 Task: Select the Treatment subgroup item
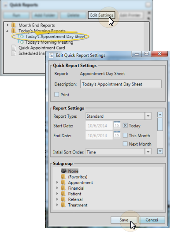tap(74, 205)
